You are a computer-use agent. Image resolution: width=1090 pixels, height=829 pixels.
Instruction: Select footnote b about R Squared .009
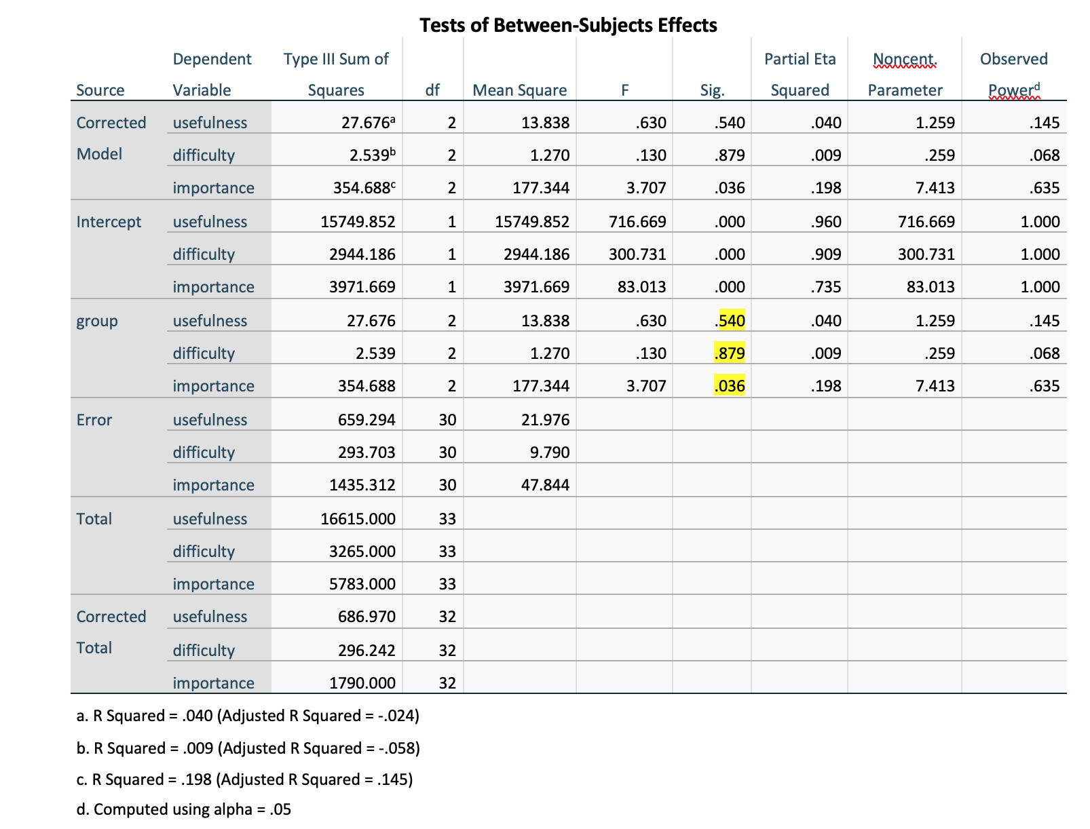[248, 748]
